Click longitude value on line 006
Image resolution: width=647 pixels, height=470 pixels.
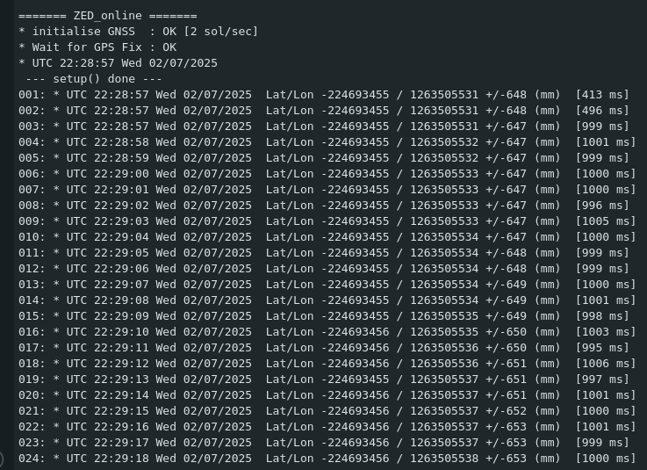tap(444, 174)
